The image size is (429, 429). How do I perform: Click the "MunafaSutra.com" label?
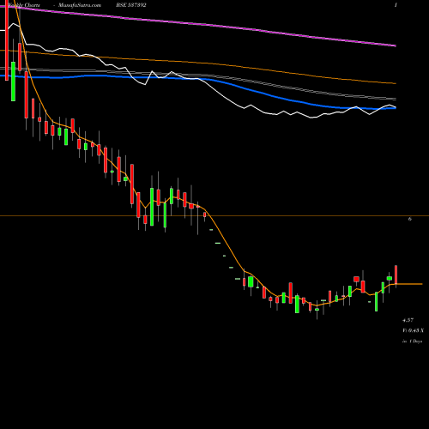click(x=80, y=5)
